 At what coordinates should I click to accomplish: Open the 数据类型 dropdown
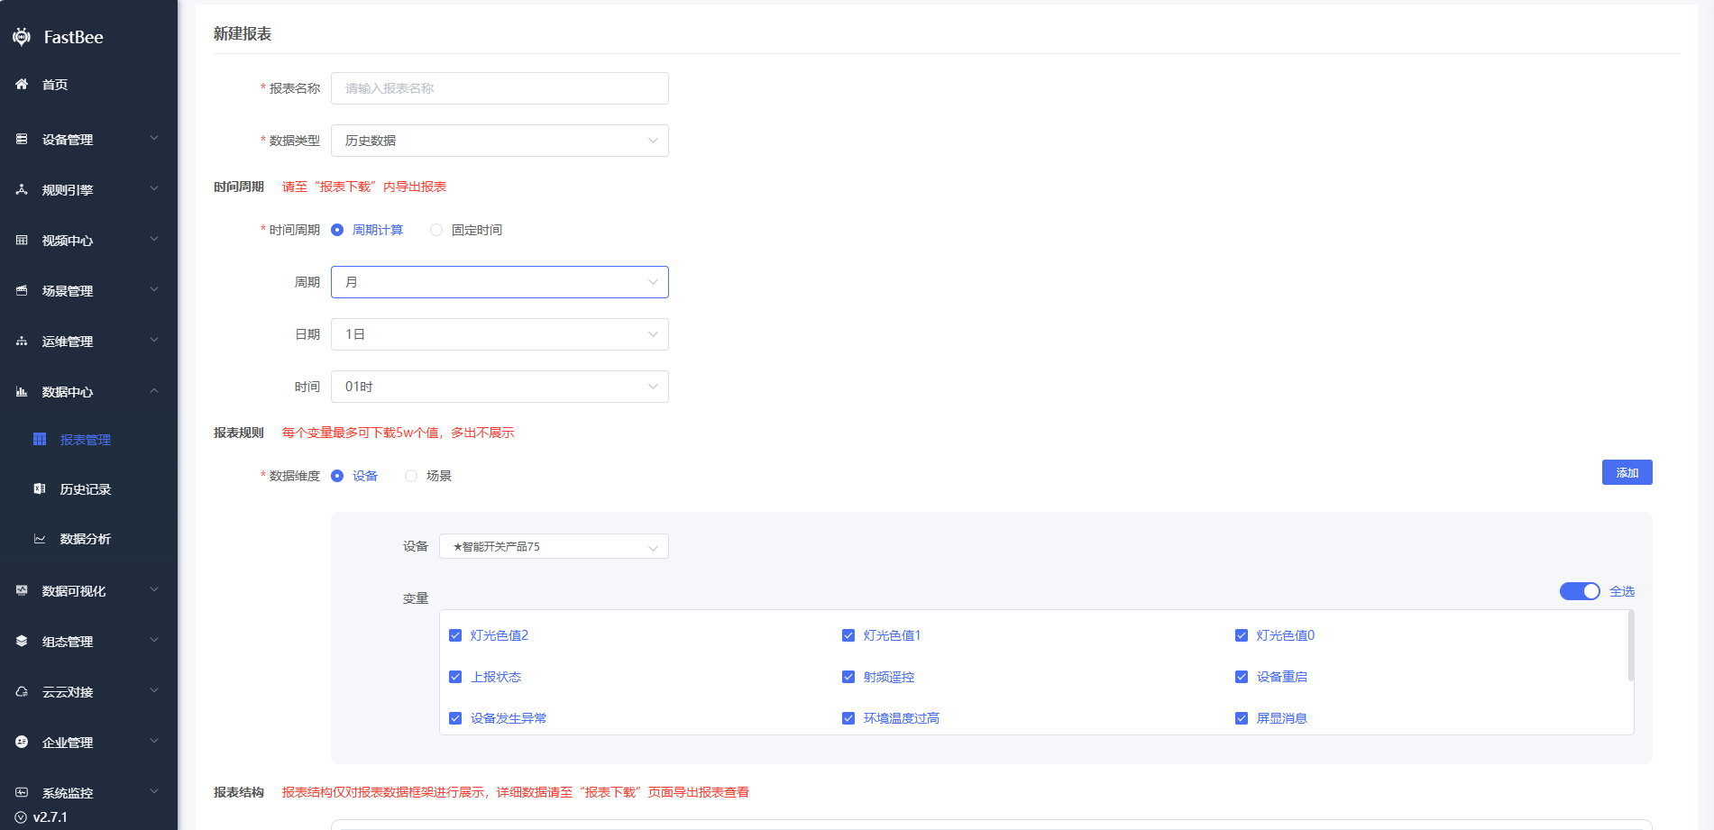pos(500,141)
